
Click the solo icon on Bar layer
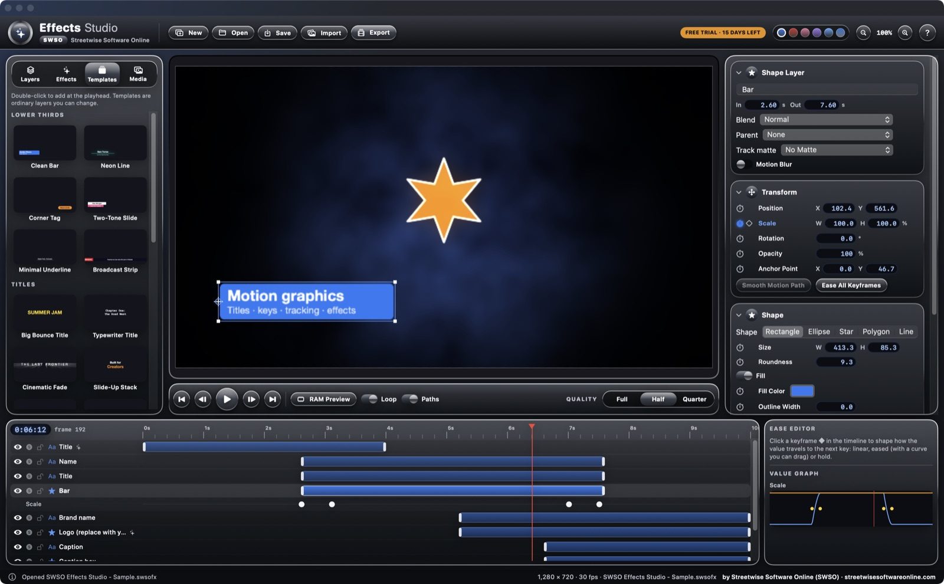click(29, 491)
